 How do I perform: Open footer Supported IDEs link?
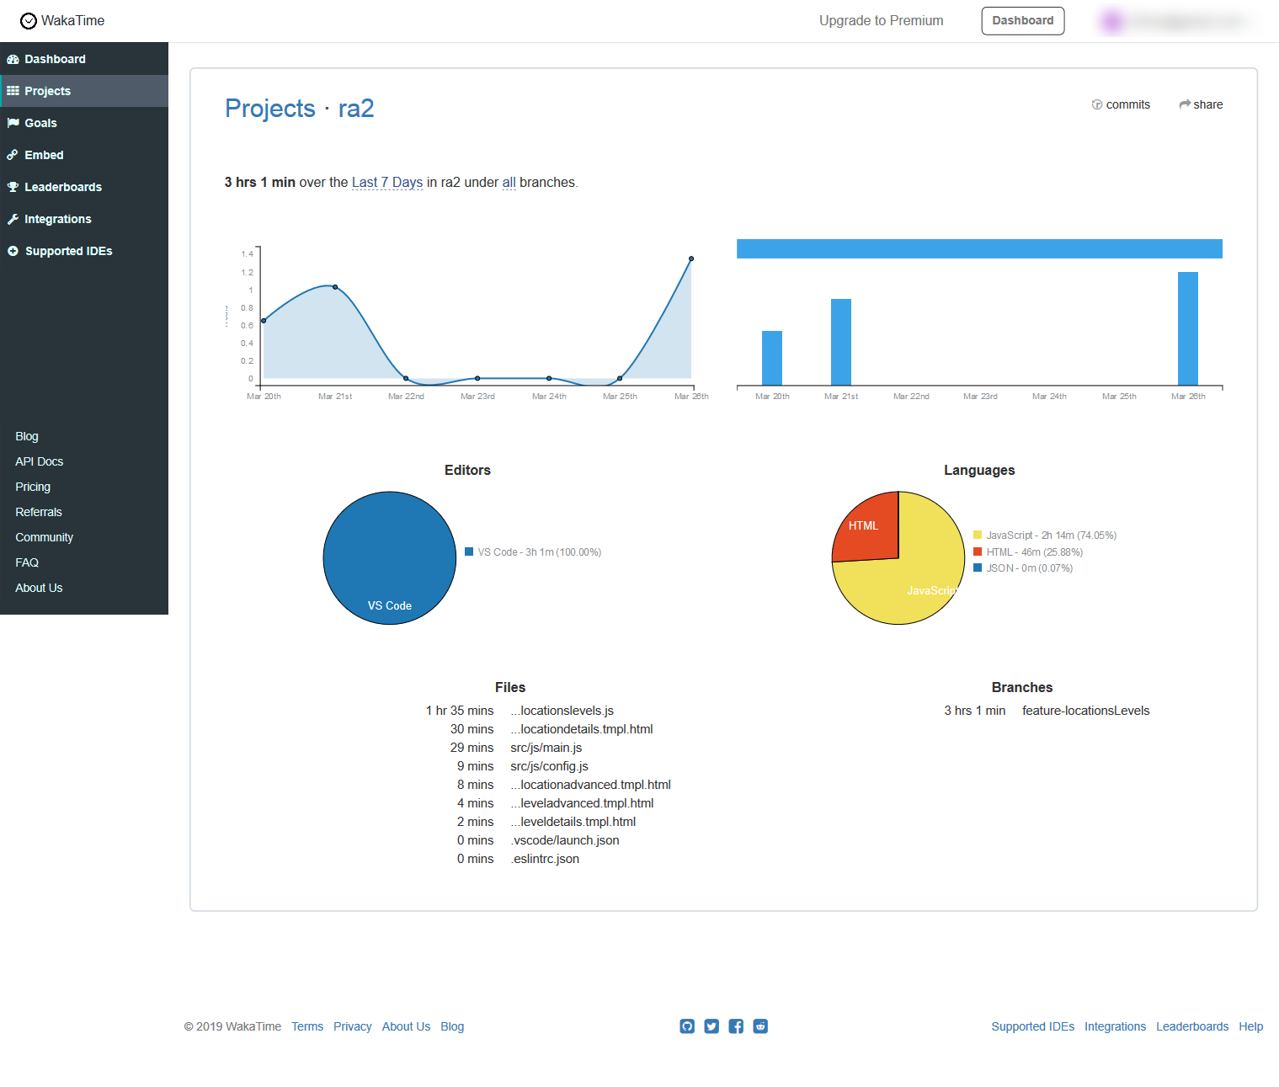point(1033,1026)
